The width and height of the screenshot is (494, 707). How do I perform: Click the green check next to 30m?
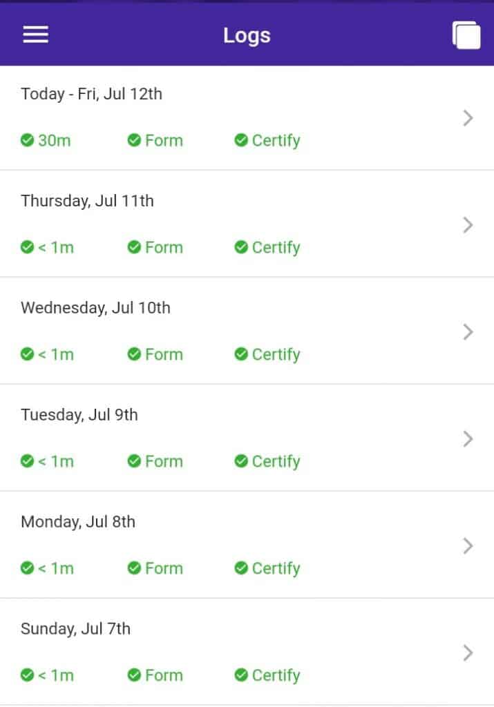click(28, 140)
